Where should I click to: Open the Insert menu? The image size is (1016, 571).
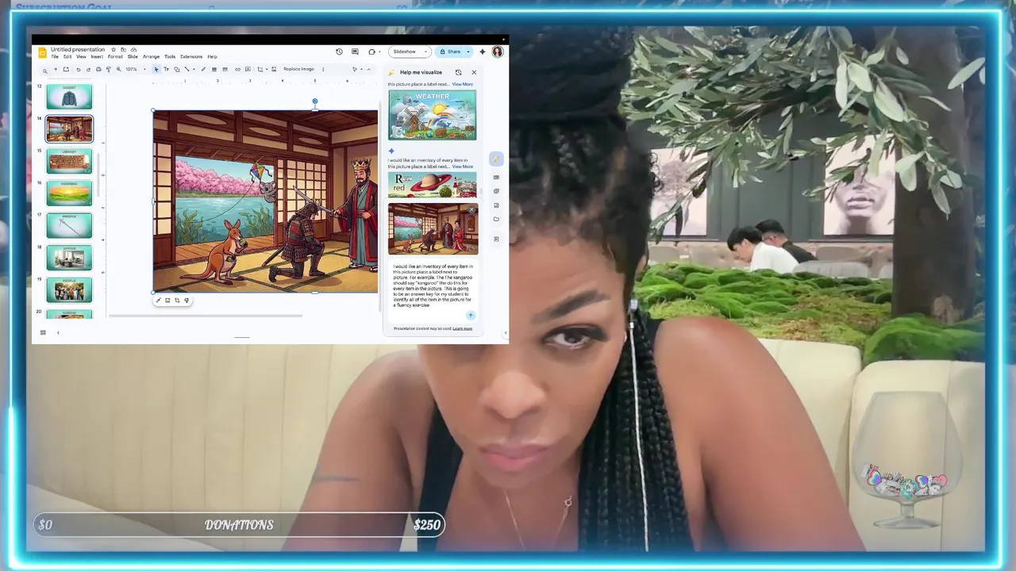click(x=97, y=57)
